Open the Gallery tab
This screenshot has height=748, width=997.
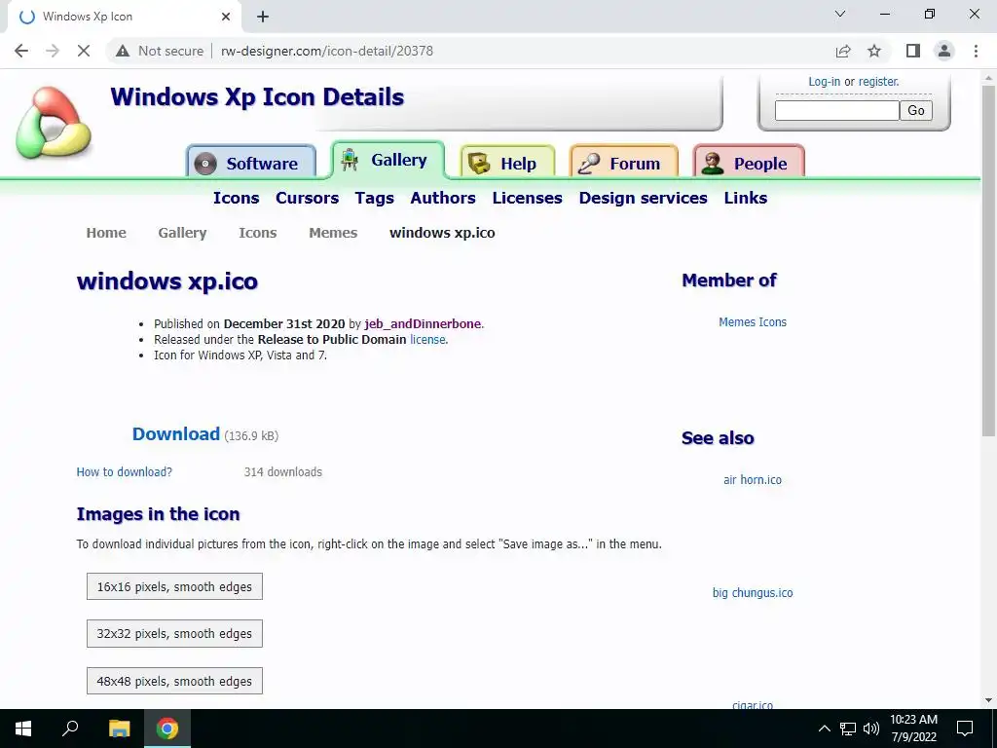click(388, 160)
